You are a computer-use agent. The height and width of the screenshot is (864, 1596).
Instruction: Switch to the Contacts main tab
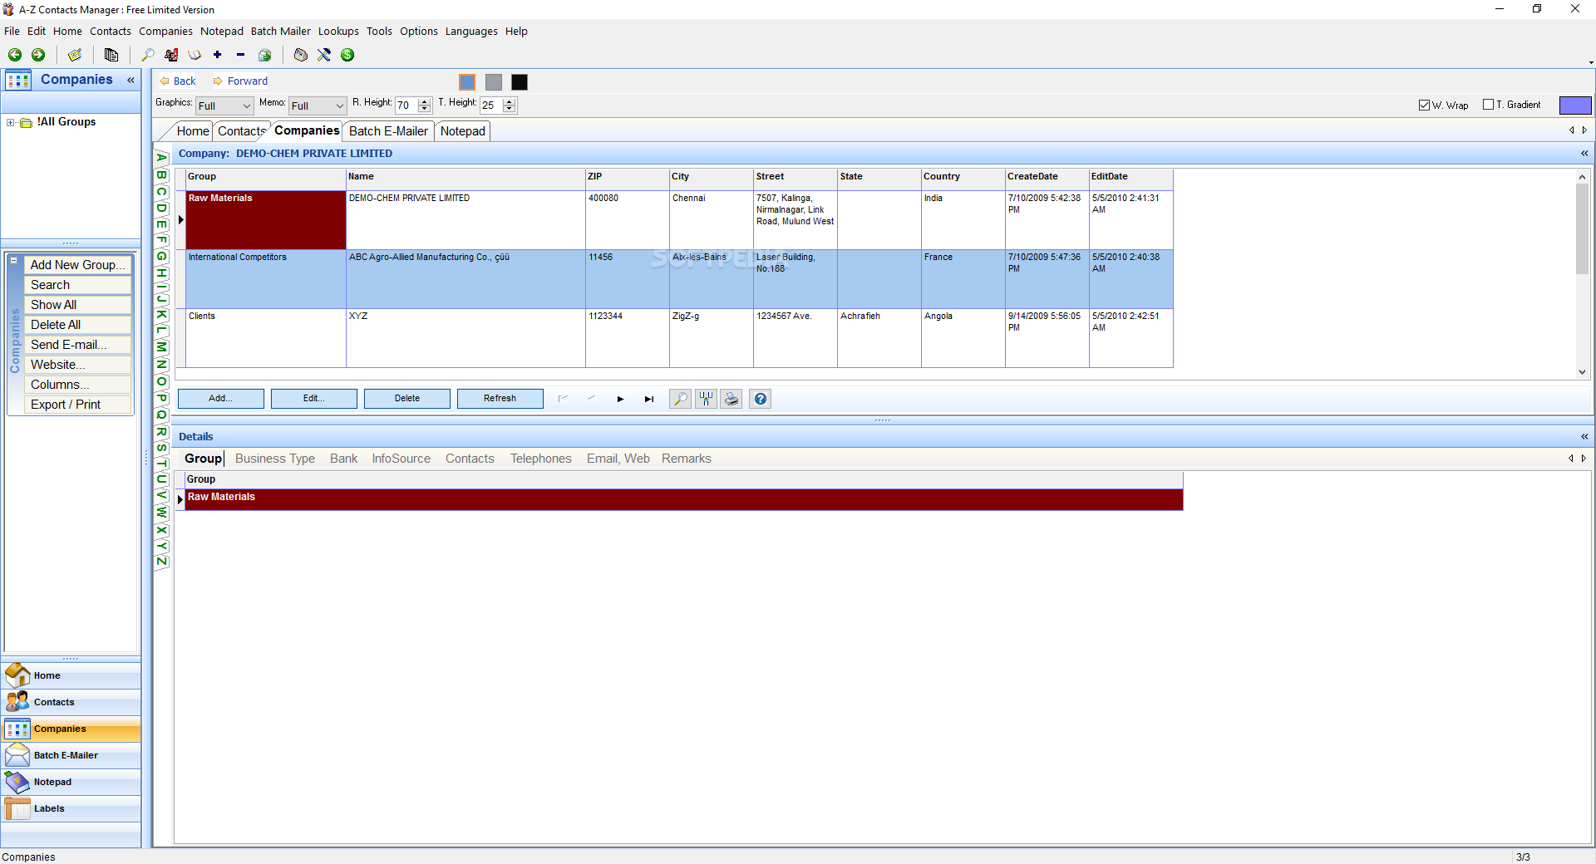[241, 131]
